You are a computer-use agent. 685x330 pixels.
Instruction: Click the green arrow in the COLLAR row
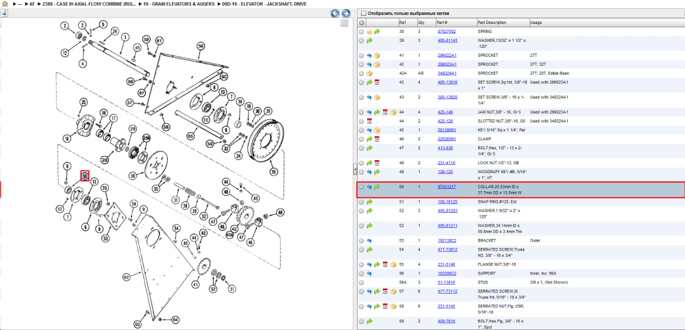pos(377,187)
